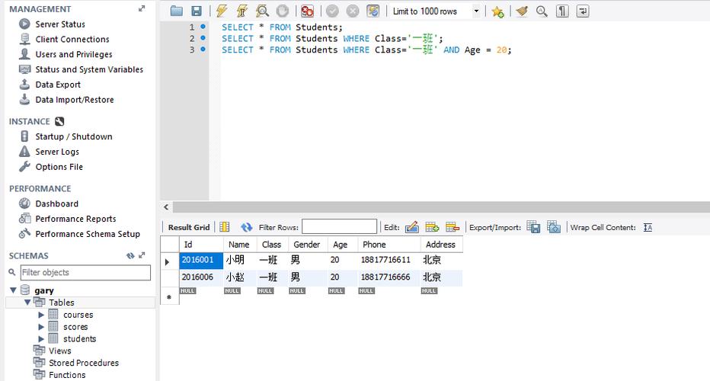Viewport: 710px width, 381px height.
Task: Select cell with Id 2016006
Action: [202, 277]
